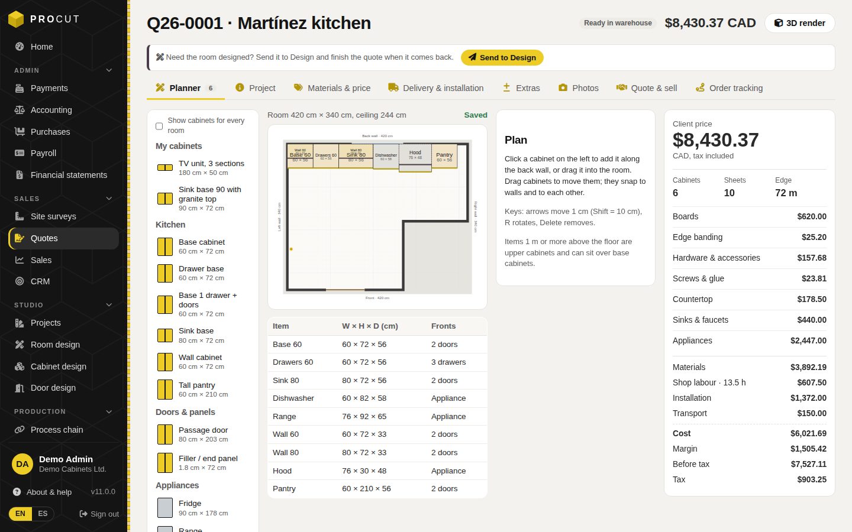Viewport: 852px width, 532px height.
Task: Click the Payroll icon in sidebar
Action: coord(20,153)
